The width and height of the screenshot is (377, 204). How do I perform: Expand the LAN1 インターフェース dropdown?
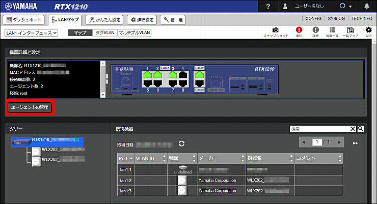31,33
